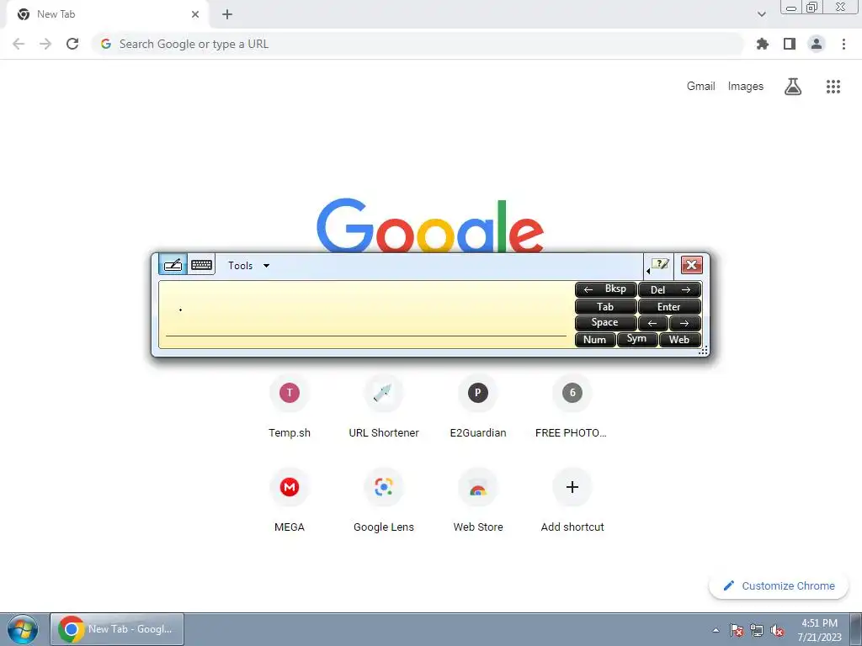The width and height of the screenshot is (862, 646).
Task: Go forward with browser forward arrow
Action: (45, 44)
